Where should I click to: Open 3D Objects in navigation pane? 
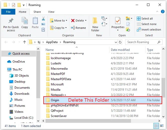(19, 76)
